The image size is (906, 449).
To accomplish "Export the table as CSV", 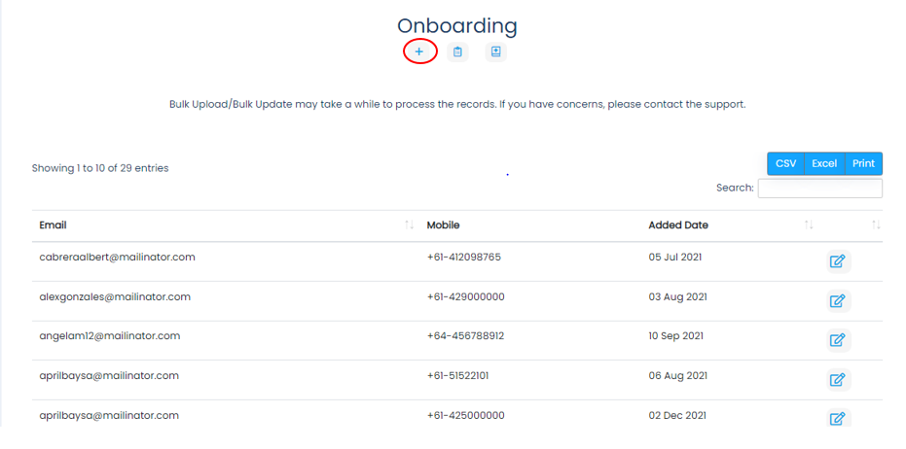I will pos(786,163).
